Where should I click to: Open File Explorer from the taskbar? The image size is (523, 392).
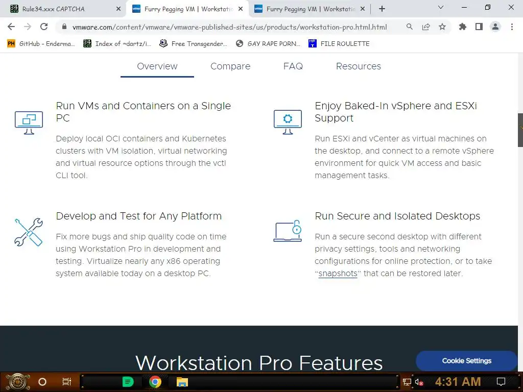tap(182, 382)
